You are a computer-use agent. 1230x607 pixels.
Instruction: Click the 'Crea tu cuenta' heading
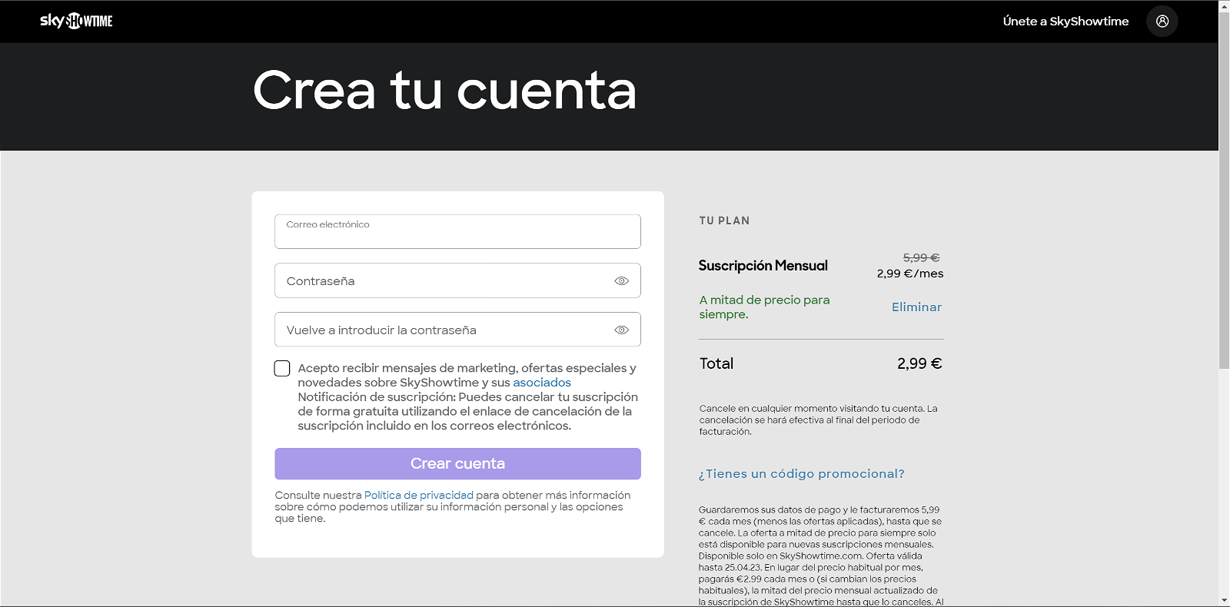(444, 91)
